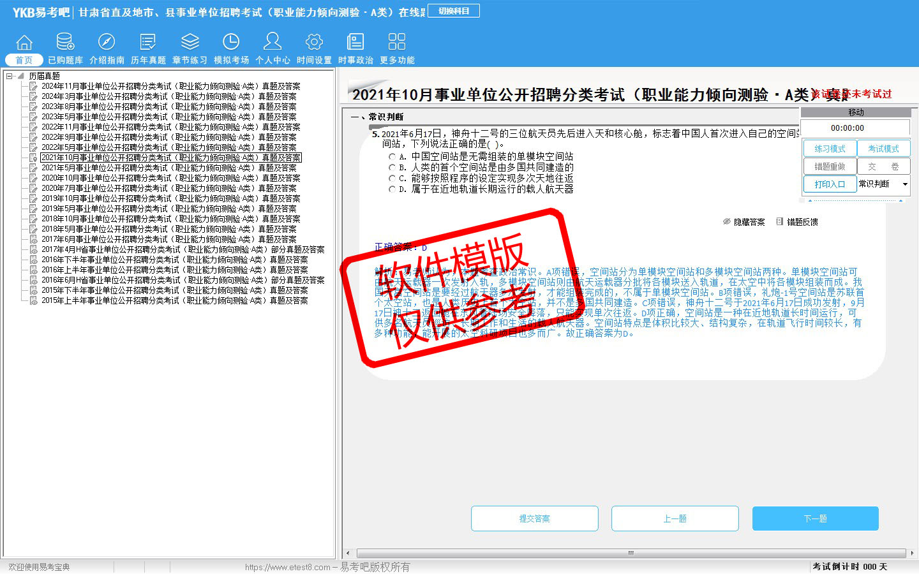Choose answer option C radio button

point(392,179)
